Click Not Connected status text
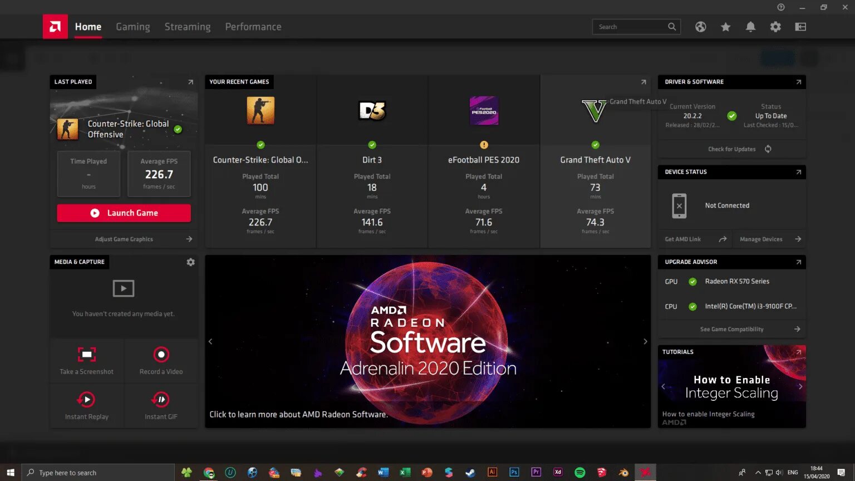Screen dimensions: 855x481 [x=727, y=206]
